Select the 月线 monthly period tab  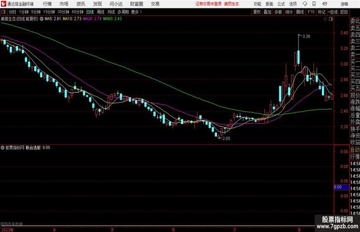point(111,12)
